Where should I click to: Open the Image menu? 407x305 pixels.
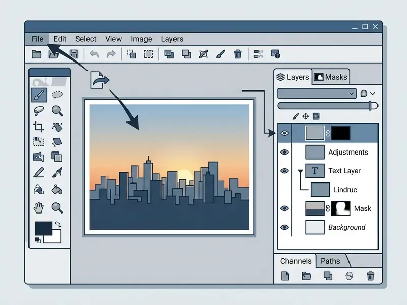[x=141, y=39]
